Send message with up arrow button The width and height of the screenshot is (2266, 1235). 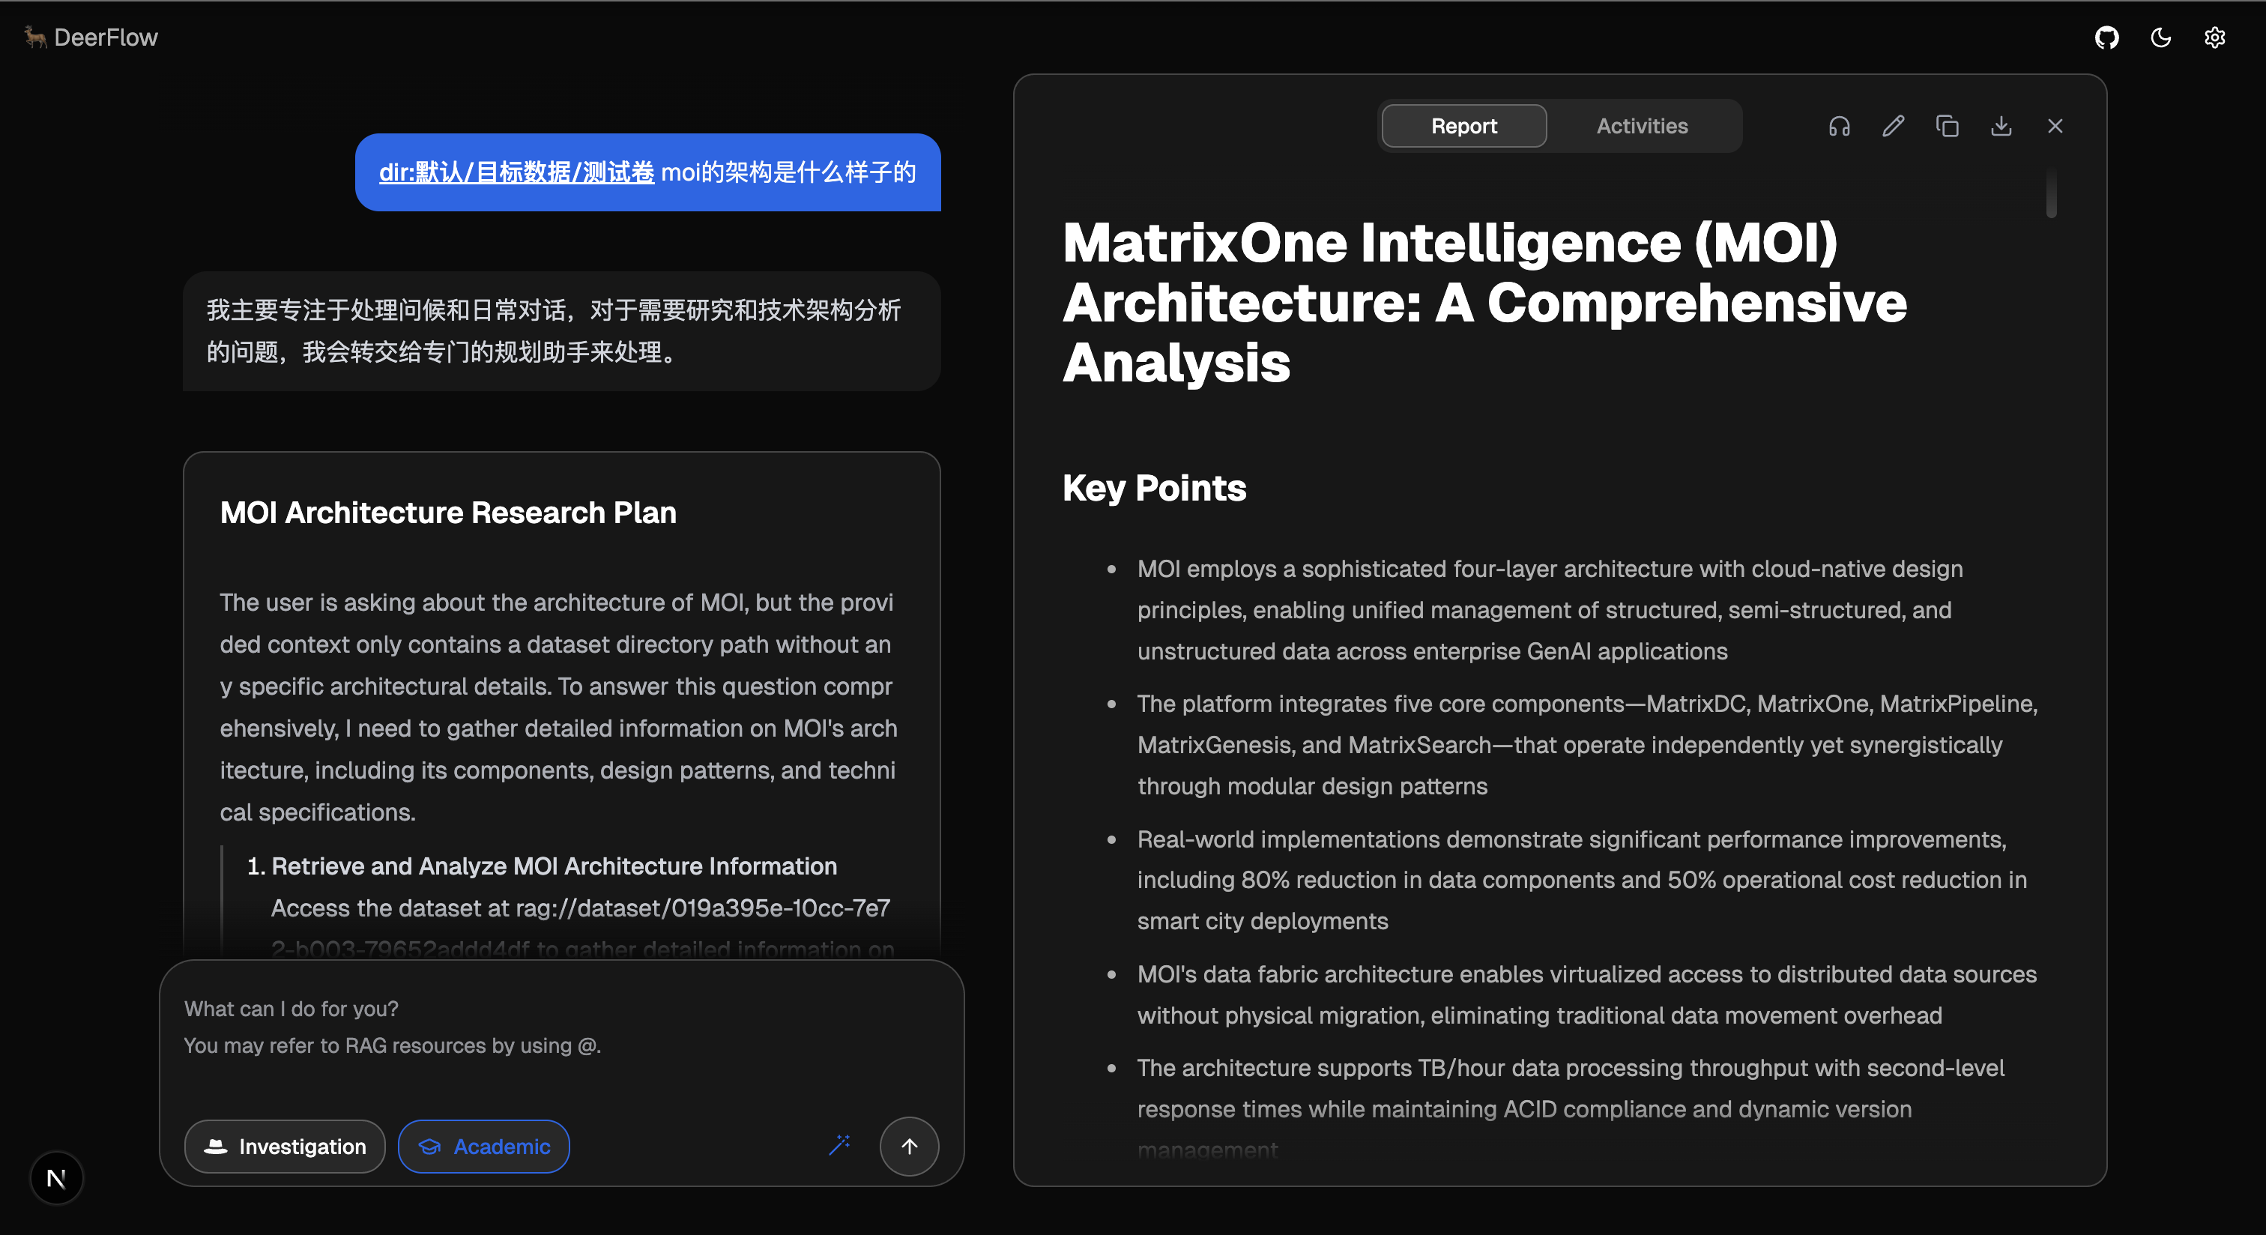(910, 1146)
